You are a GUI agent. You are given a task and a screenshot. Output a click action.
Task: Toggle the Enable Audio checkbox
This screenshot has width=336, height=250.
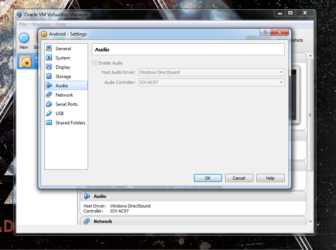94,63
